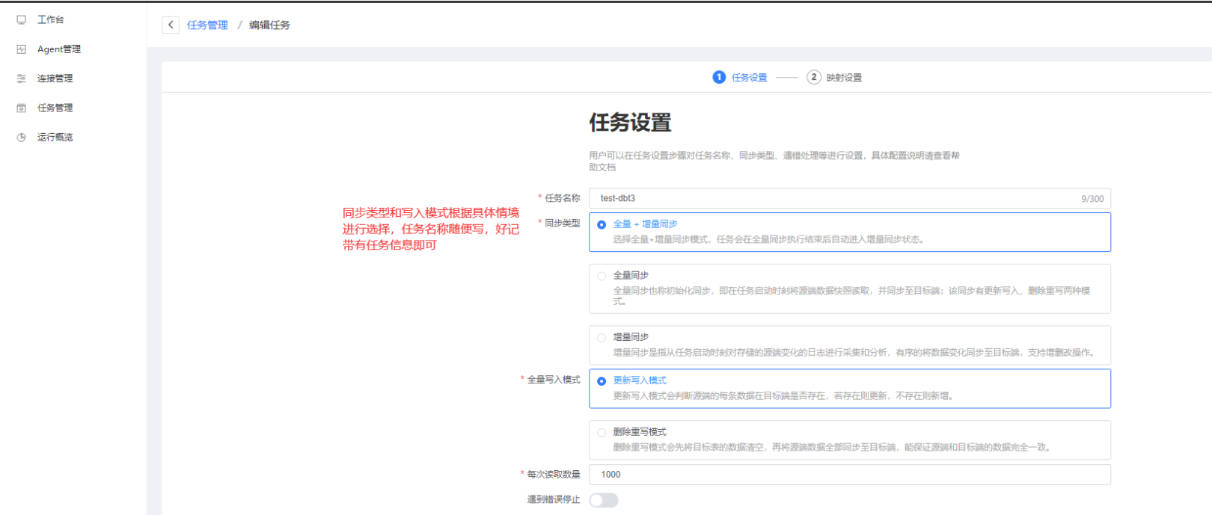Click the 任务名称 field label
Viewport: 1212px width, 515px height.
pos(562,198)
